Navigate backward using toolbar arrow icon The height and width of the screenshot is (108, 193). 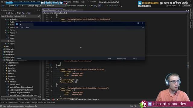(3, 6)
